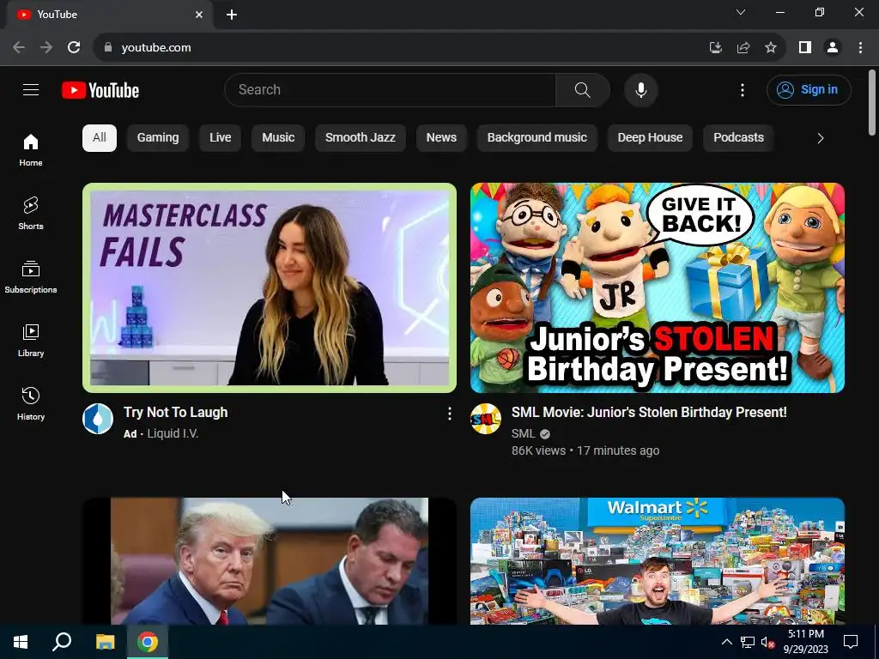Show next category chips arrow
This screenshot has width=879, height=659.
pyautogui.click(x=820, y=138)
